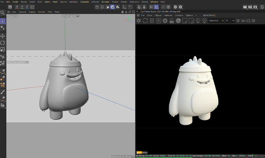265x158 pixels.
Task: Toggle clay mode sphere icon
Action: (178, 21)
